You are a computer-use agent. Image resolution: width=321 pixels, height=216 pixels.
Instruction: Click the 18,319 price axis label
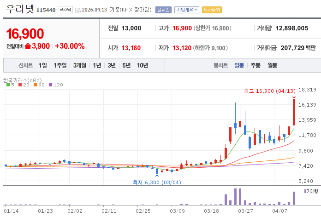(x=307, y=90)
